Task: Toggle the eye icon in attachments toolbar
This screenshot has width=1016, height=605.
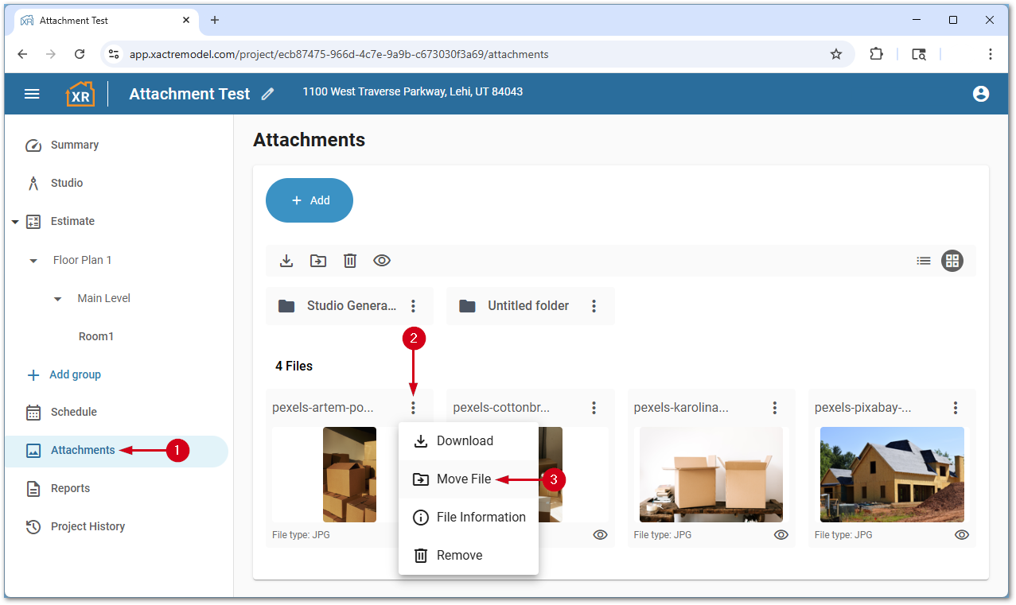Action: pyautogui.click(x=382, y=261)
